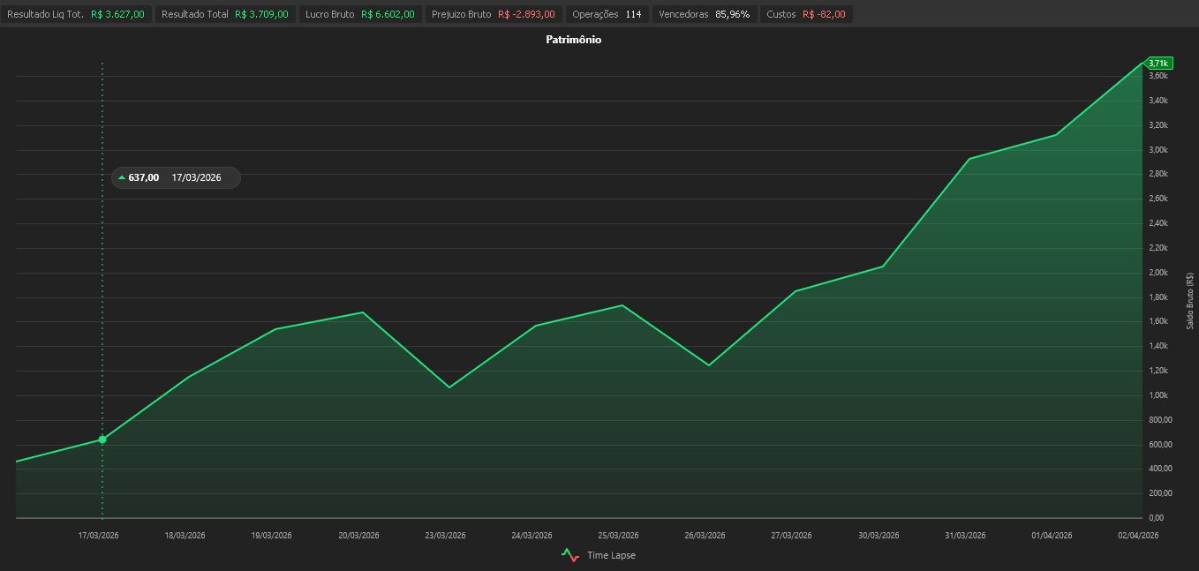This screenshot has height=571, width=1199.
Task: Click the data point marker on 17/03/2026
Action: pos(102,440)
